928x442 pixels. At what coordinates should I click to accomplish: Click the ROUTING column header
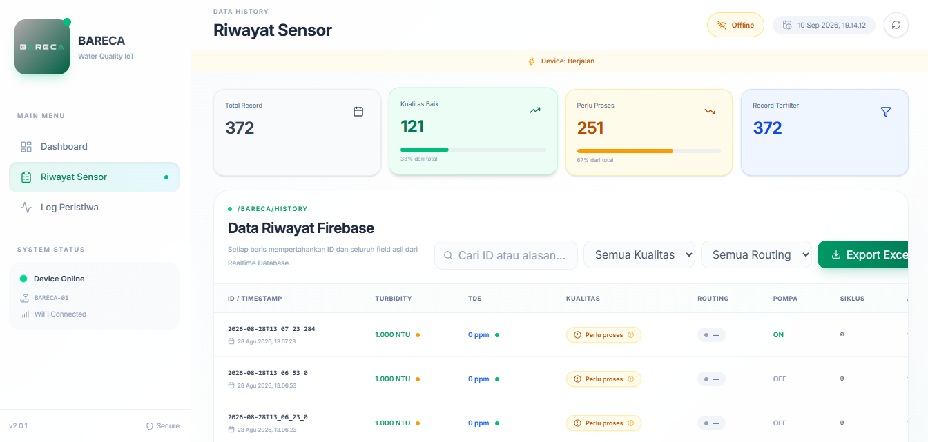713,299
